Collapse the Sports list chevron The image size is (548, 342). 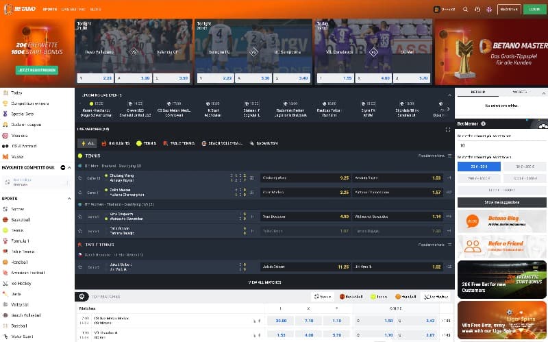tap(69, 199)
